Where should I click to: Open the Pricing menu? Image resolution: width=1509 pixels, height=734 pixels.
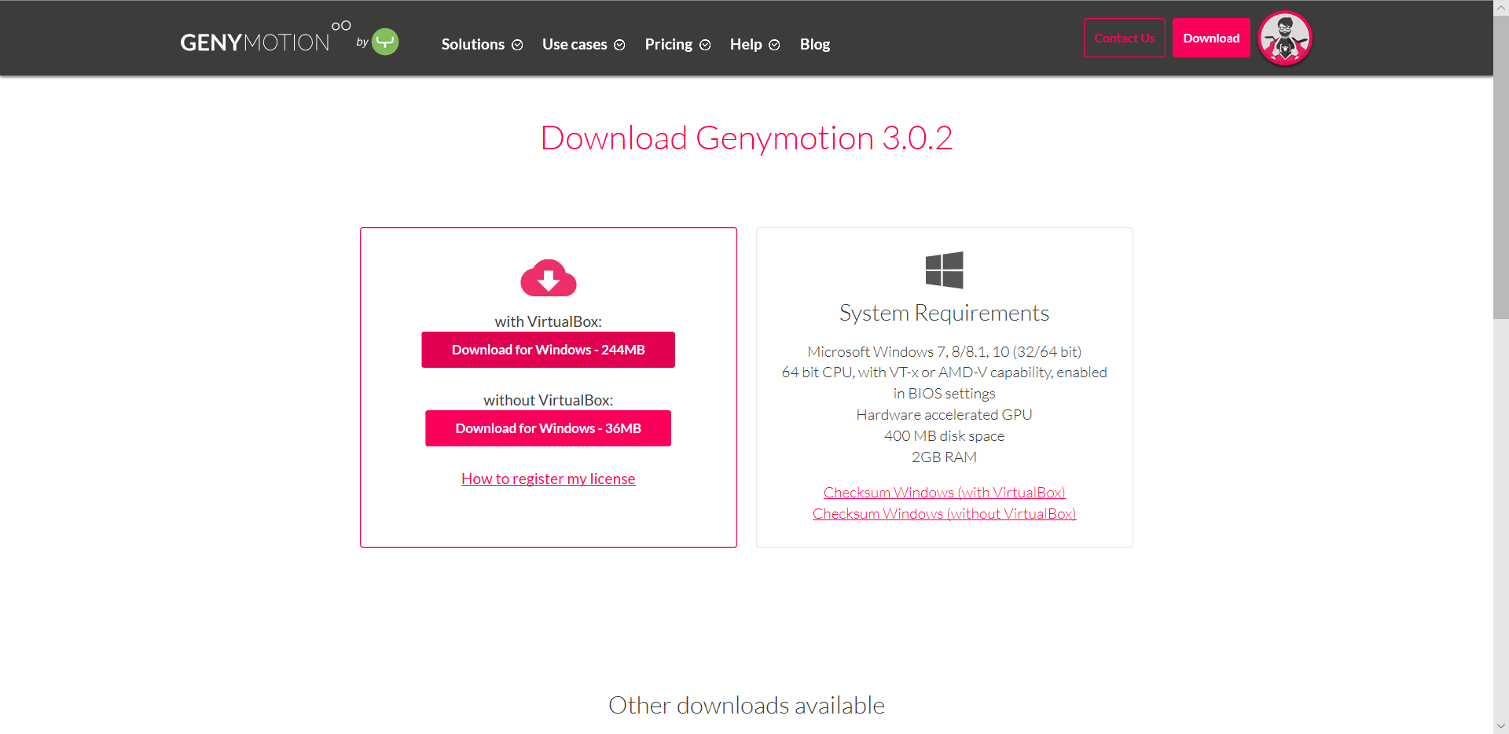[x=669, y=44]
